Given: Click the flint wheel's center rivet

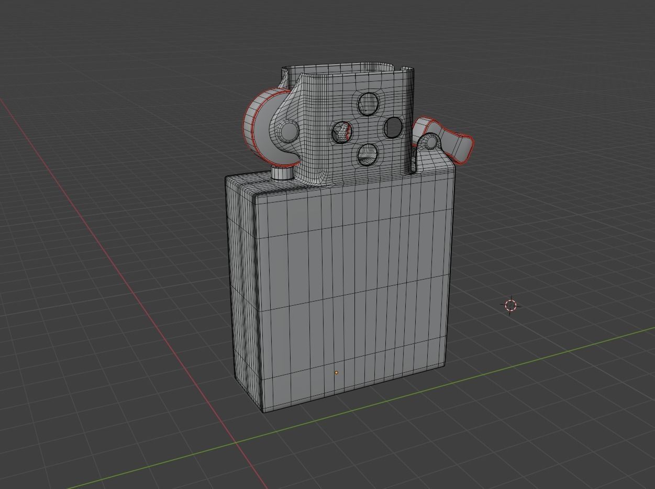Looking at the screenshot, I should [288, 131].
